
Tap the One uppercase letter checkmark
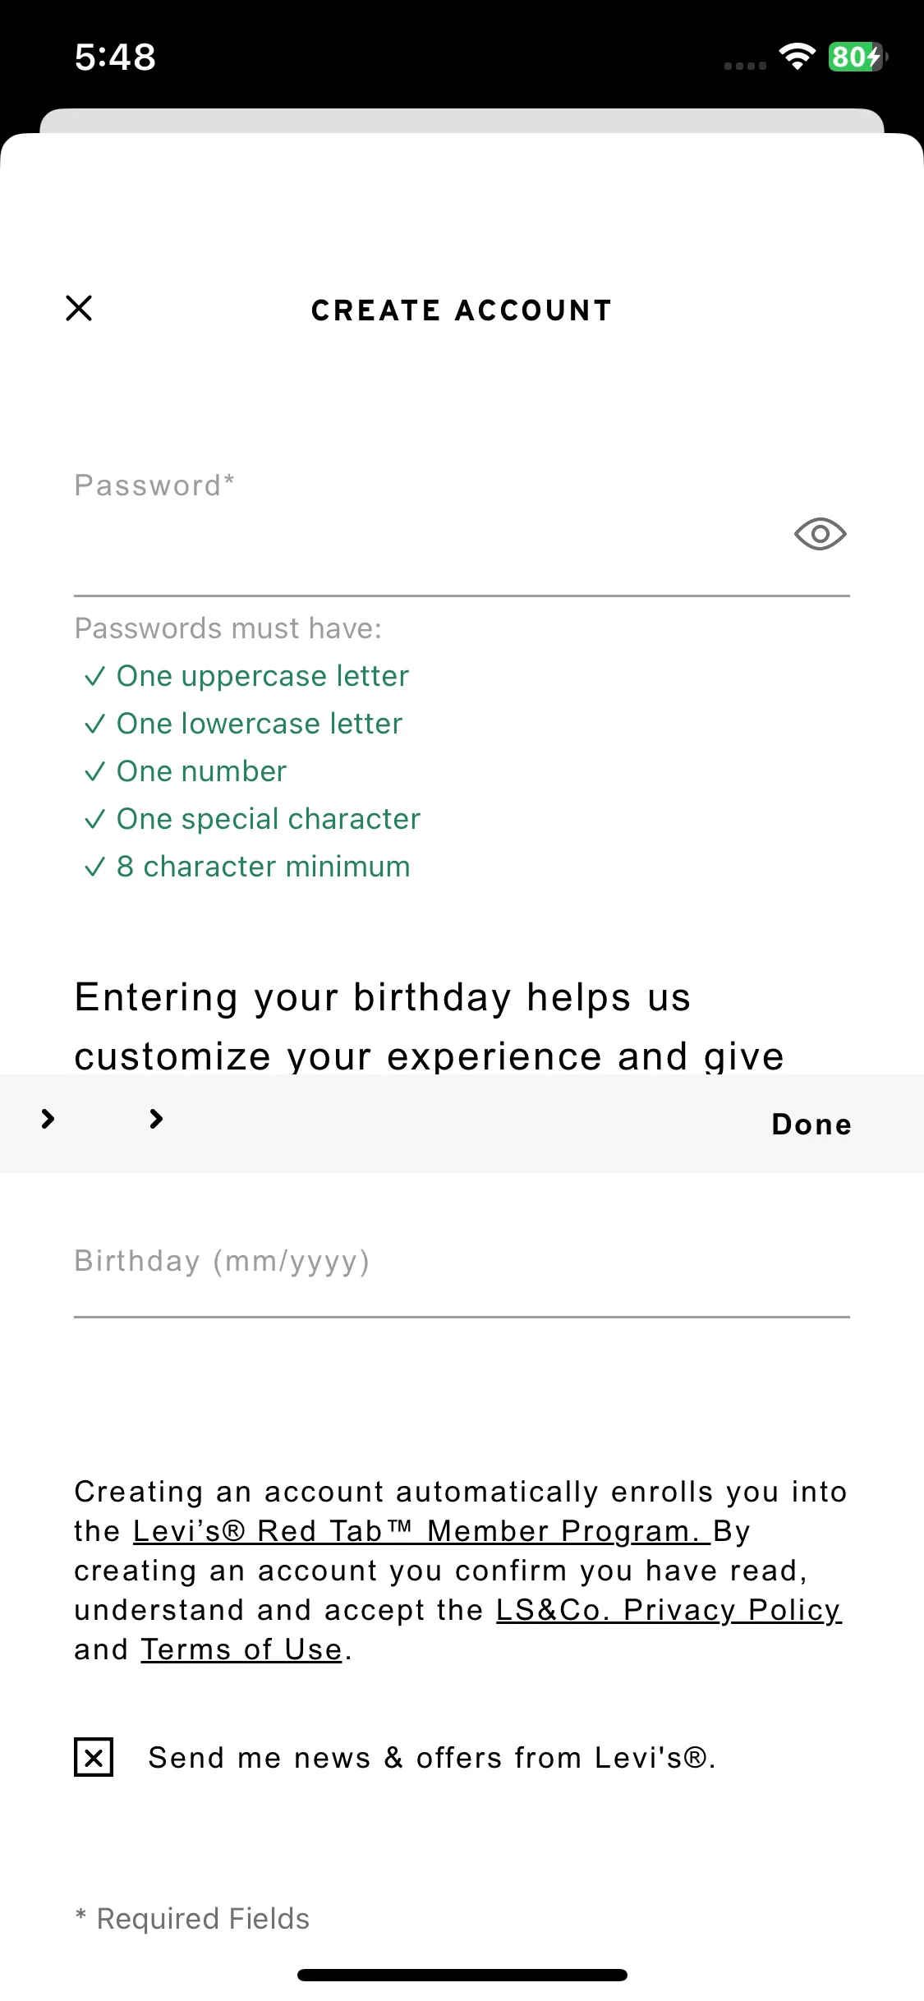(x=94, y=677)
